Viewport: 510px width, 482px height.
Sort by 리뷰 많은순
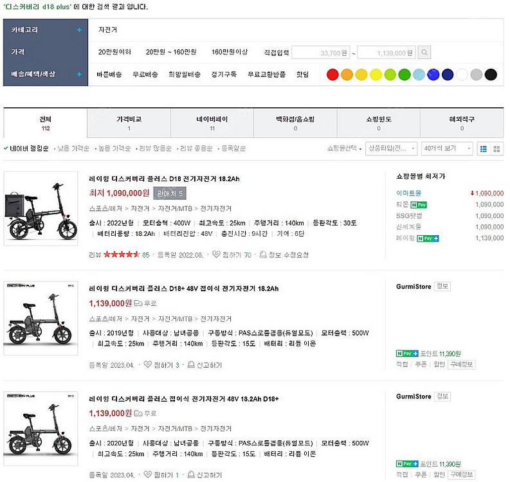[x=155, y=148]
